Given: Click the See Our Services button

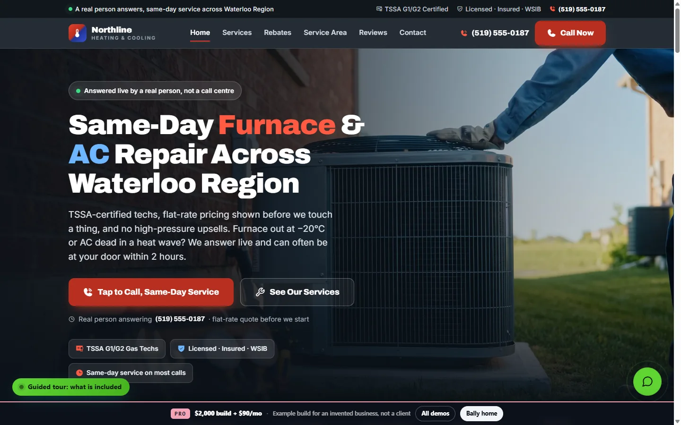Looking at the screenshot, I should pyautogui.click(x=297, y=292).
